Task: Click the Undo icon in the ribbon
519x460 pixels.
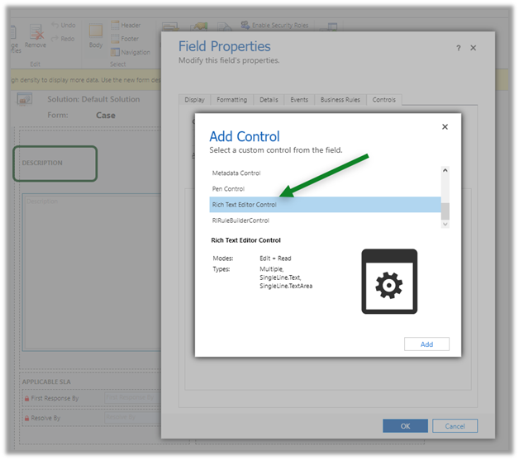Action: coord(55,26)
